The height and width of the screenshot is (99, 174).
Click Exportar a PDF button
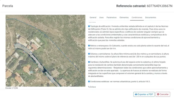click(144, 94)
